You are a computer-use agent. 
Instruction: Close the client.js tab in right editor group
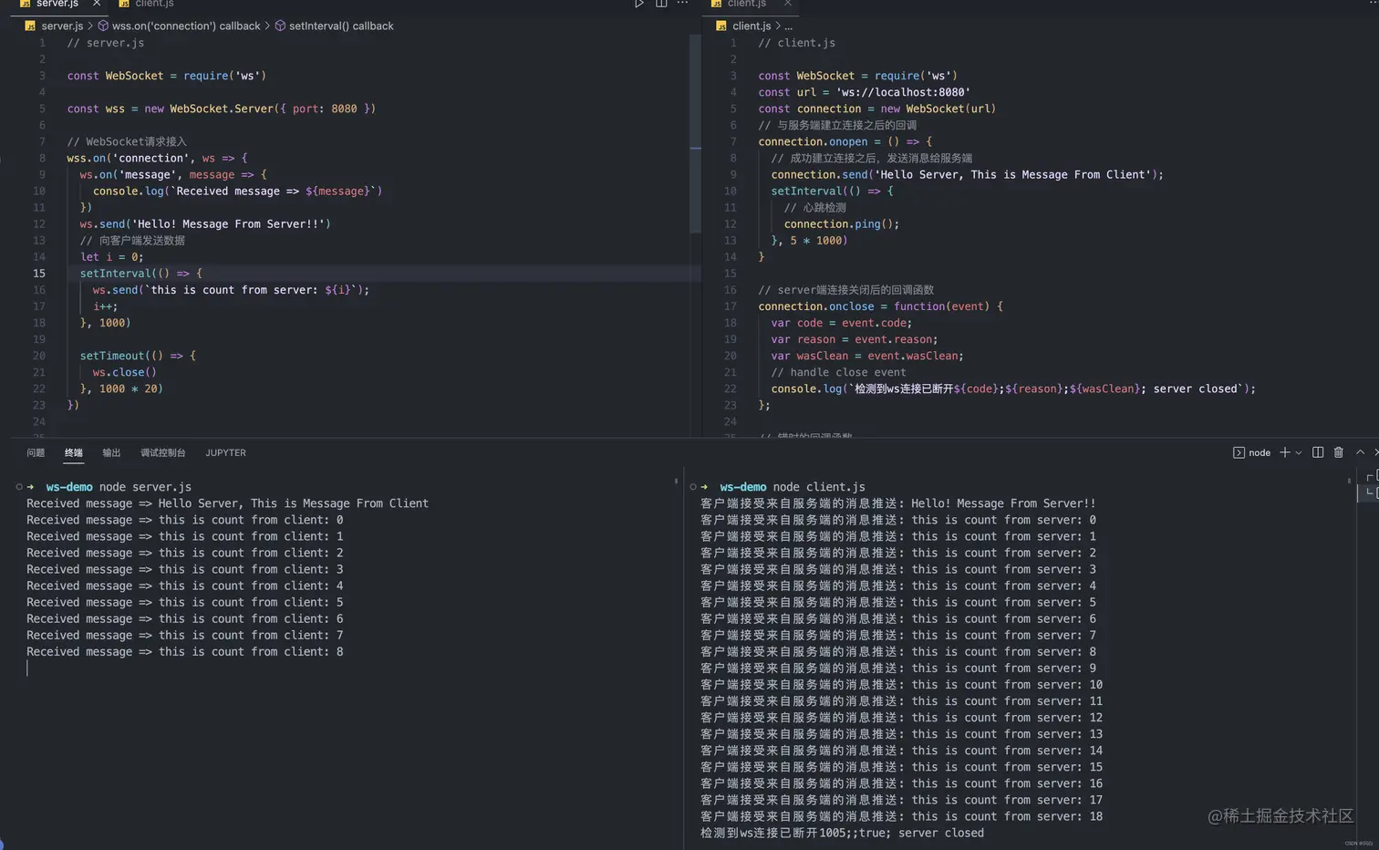788,4
